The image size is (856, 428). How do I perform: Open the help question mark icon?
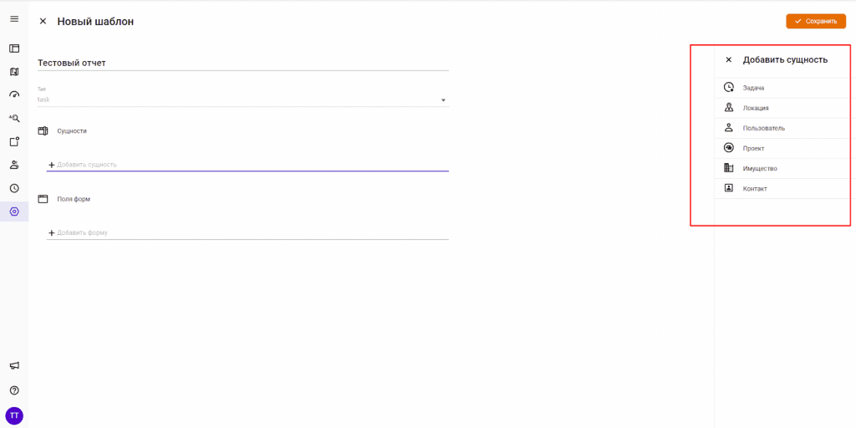[x=14, y=390]
